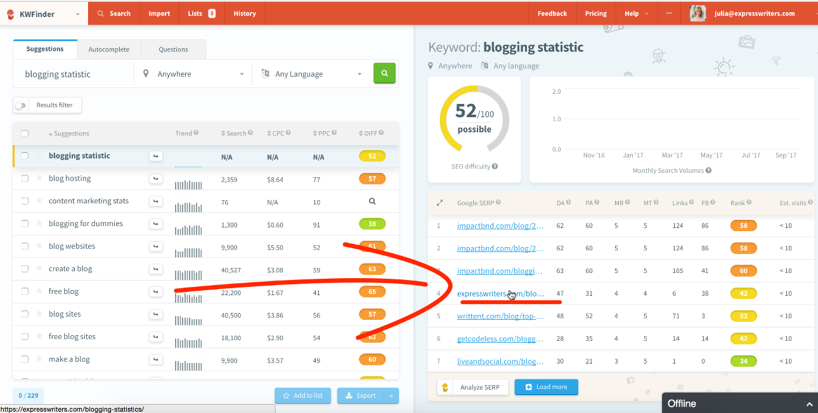The width and height of the screenshot is (818, 413).
Task: Check the blogging statistic row checkbox
Action: 25,156
